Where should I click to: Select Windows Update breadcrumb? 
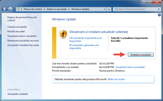click(80, 9)
